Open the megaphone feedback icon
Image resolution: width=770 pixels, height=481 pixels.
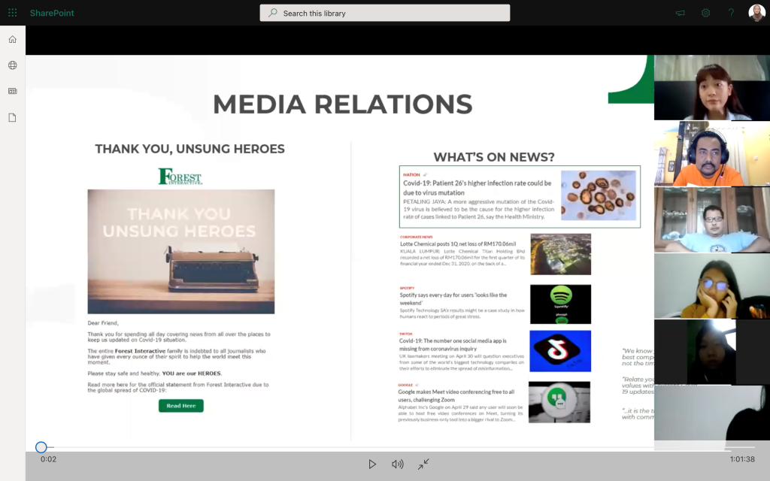tap(680, 13)
